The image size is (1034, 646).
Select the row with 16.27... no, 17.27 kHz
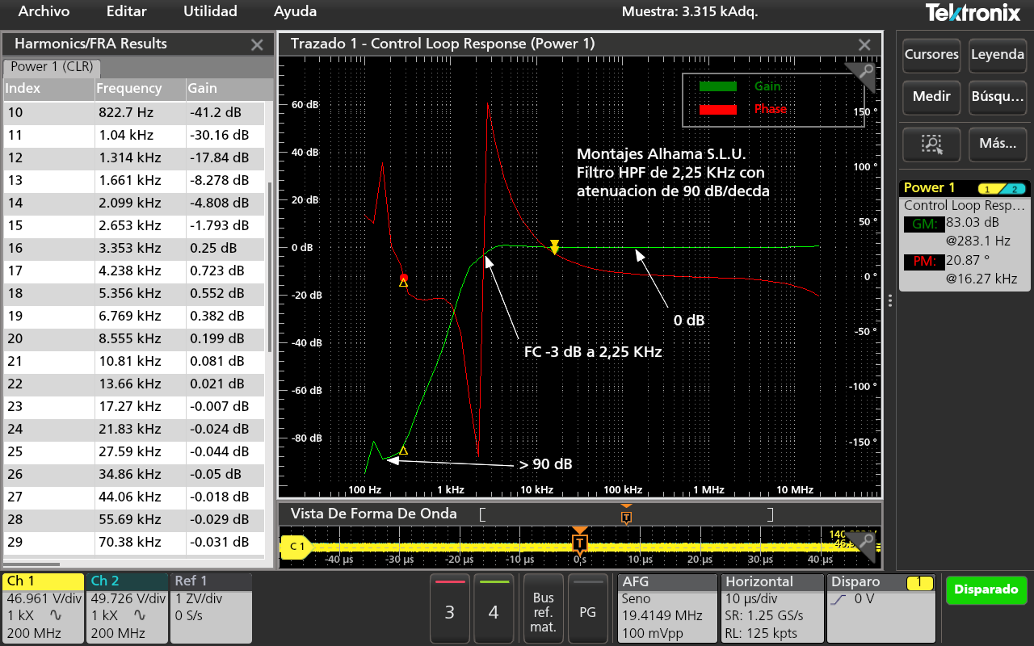point(133,406)
